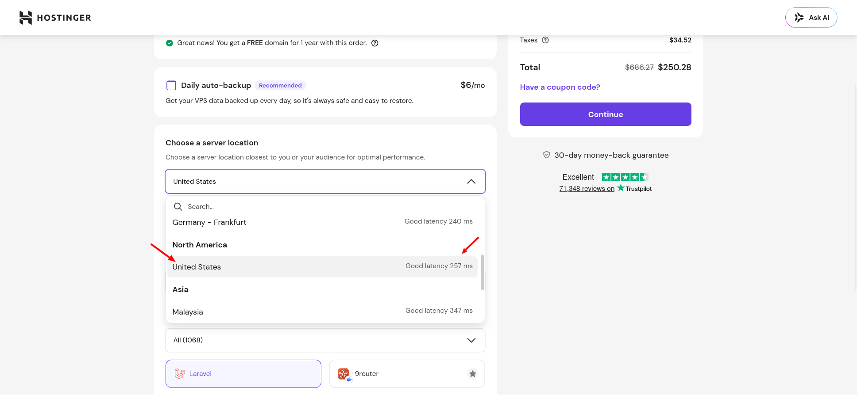Click the search magnifier icon
This screenshot has height=395, width=857.
point(178,207)
